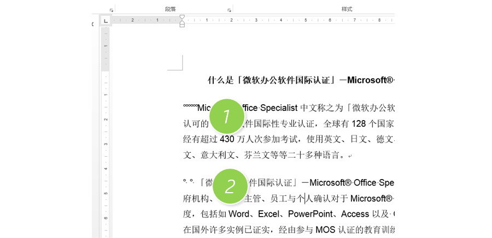Click Microsoft® in the bold heading

pos(370,80)
